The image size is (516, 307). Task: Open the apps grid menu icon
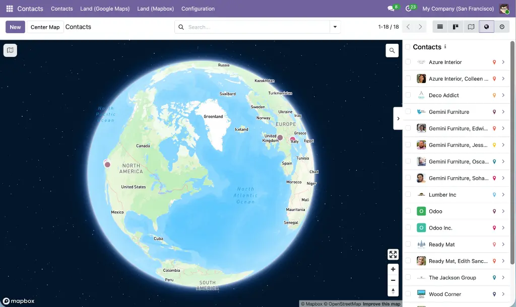pos(10,9)
